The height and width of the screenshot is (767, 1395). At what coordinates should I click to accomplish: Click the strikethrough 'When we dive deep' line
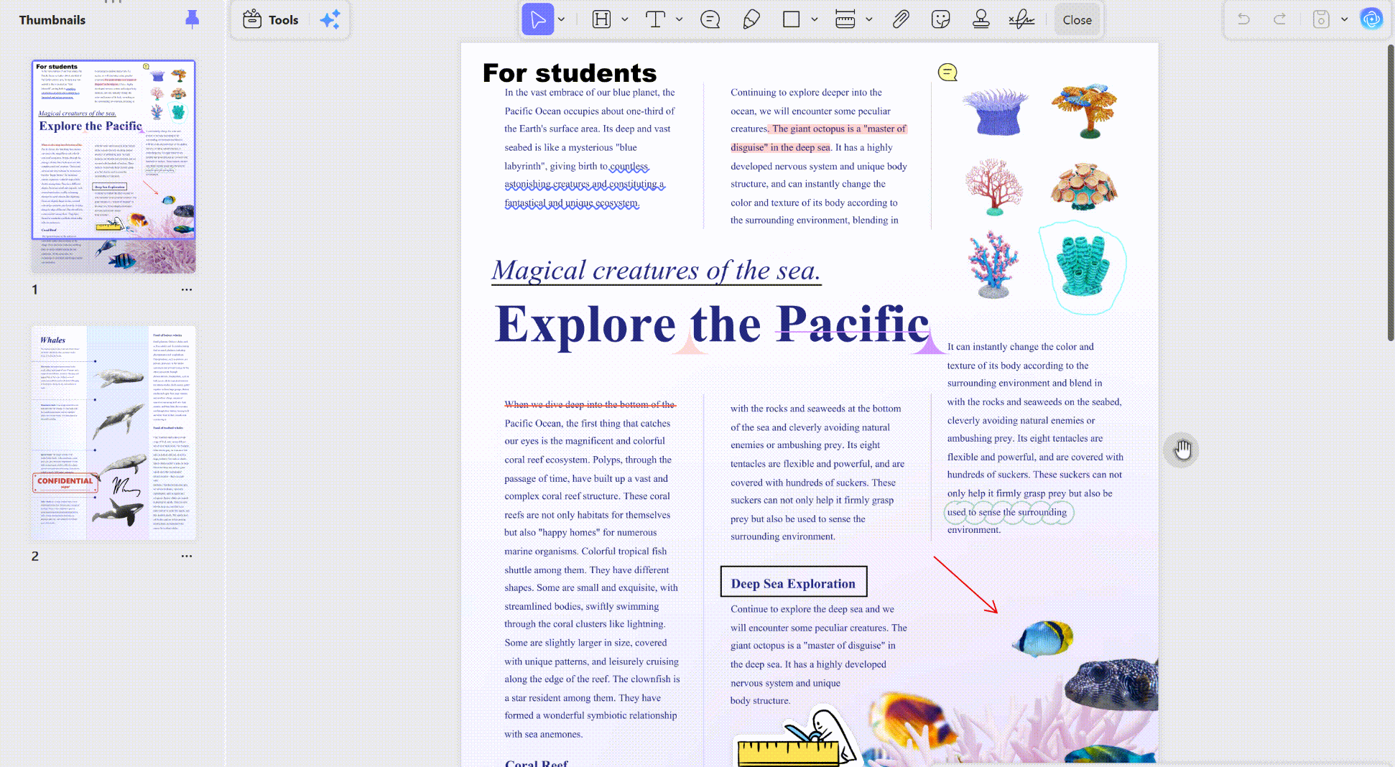point(590,404)
